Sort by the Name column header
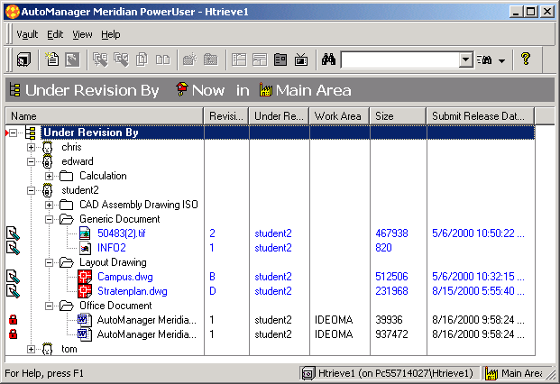Viewport: 560px width, 384px height. [105, 116]
